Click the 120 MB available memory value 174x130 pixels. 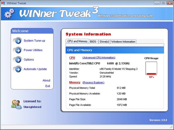coord(121,94)
